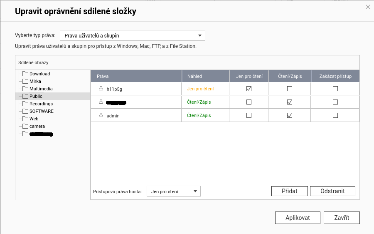Close the dialog with the X icon
Image resolution: width=374 pixels, height=234 pixels.
368,7
